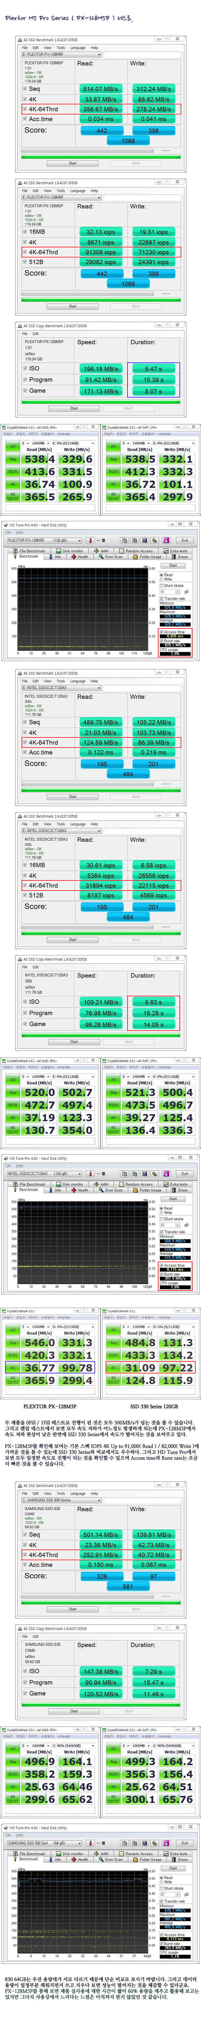Screen dimensions: 201x2018
Task: Click copy-screenshot icon in PLEXTOR HD Tune toolbar
Action: 135,541
